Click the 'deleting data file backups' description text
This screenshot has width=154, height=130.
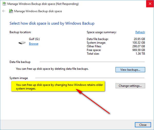tap(52, 69)
